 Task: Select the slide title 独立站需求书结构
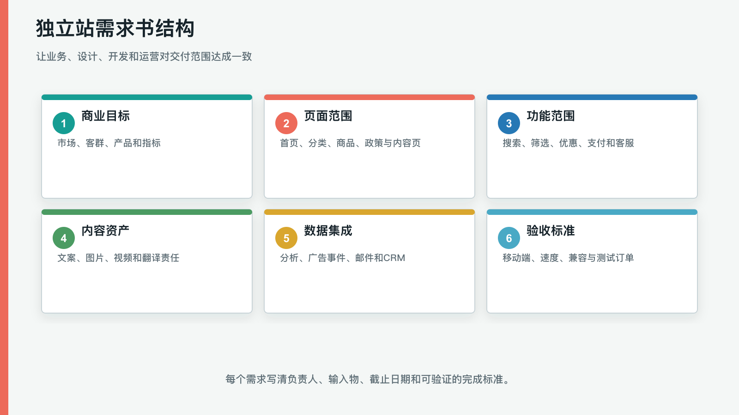pos(115,28)
